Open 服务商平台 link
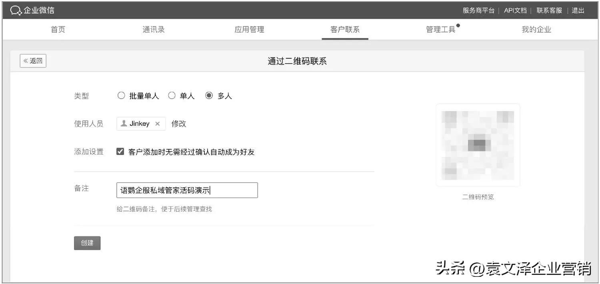The height and width of the screenshot is (284, 600). 478,11
